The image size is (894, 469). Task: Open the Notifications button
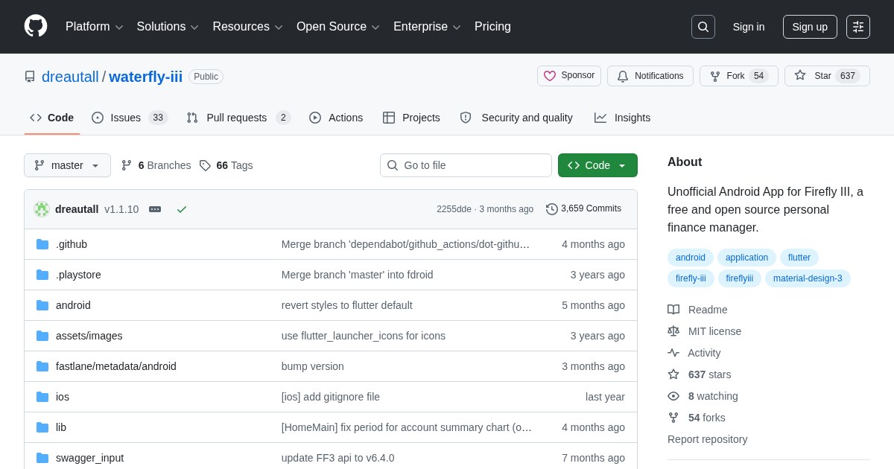[650, 76]
